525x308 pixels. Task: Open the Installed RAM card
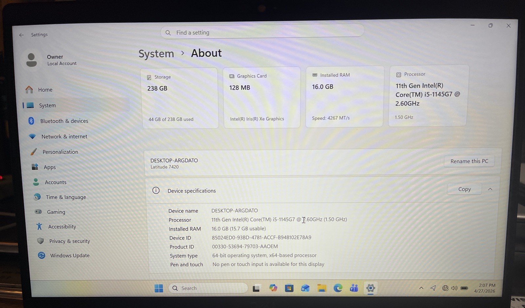(x=345, y=97)
